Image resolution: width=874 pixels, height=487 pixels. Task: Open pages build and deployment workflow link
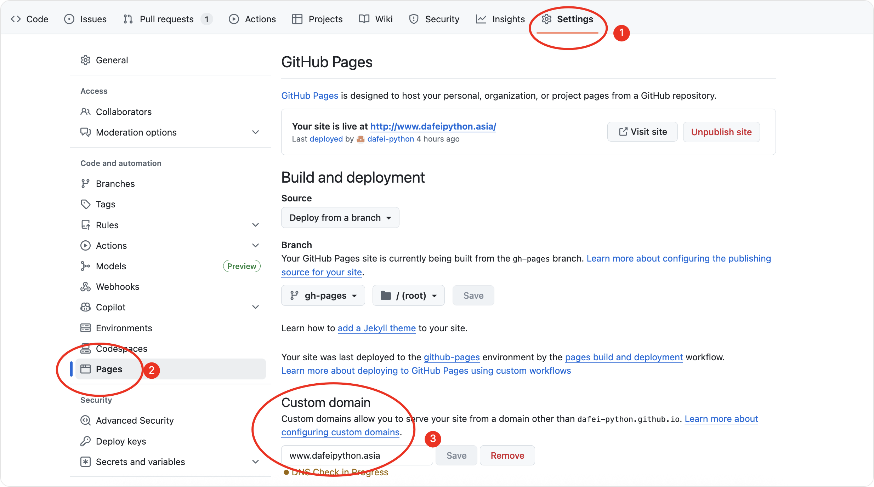[x=624, y=357]
